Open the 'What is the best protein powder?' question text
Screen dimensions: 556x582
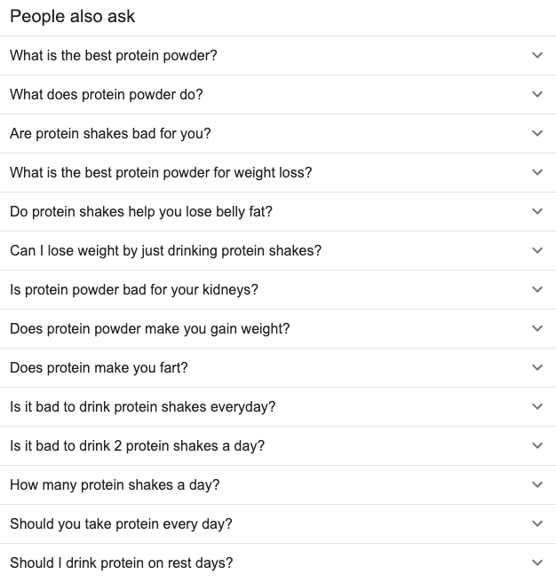pyautogui.click(x=113, y=55)
